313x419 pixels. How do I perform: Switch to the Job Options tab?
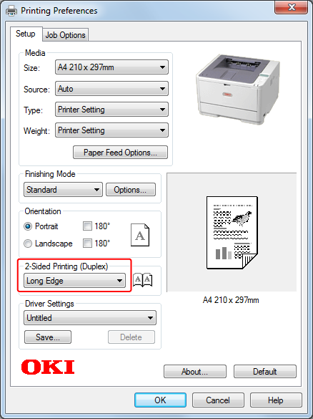(x=65, y=35)
